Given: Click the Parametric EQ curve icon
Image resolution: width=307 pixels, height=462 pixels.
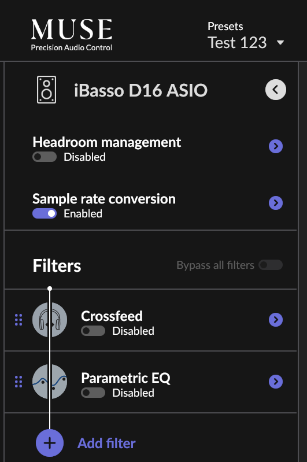Looking at the screenshot, I should [x=50, y=382].
